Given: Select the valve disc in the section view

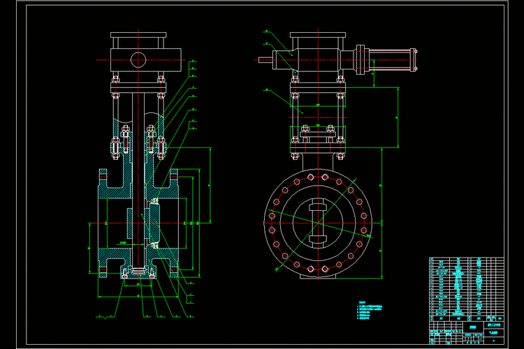Looking at the screenshot, I should tap(154, 223).
